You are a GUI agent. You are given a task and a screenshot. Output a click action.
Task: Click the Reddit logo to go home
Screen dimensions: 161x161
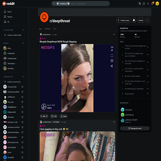pyautogui.click(x=9, y=3)
